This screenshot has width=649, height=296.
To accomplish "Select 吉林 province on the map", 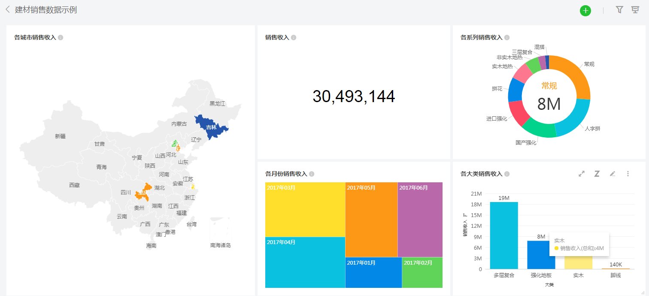I will (x=211, y=127).
